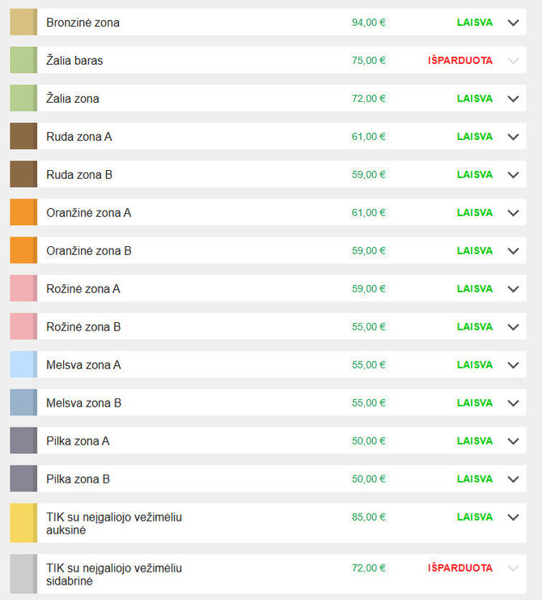Expand Pilka zona B chevron
The image size is (542, 600).
point(513,479)
